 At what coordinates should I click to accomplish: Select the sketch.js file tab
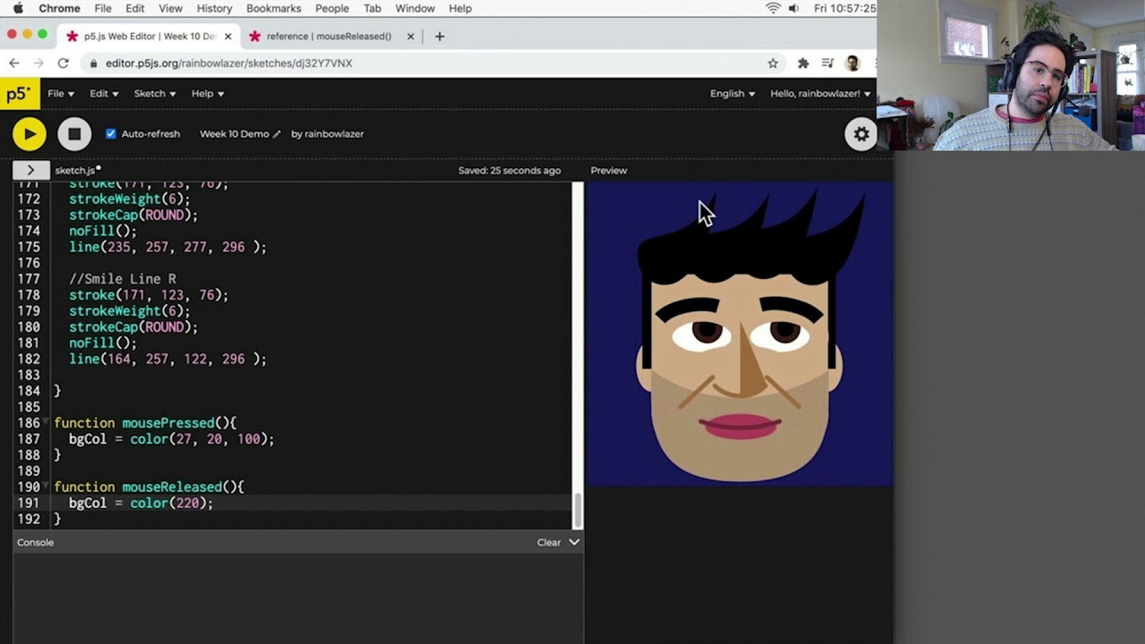coord(75,170)
